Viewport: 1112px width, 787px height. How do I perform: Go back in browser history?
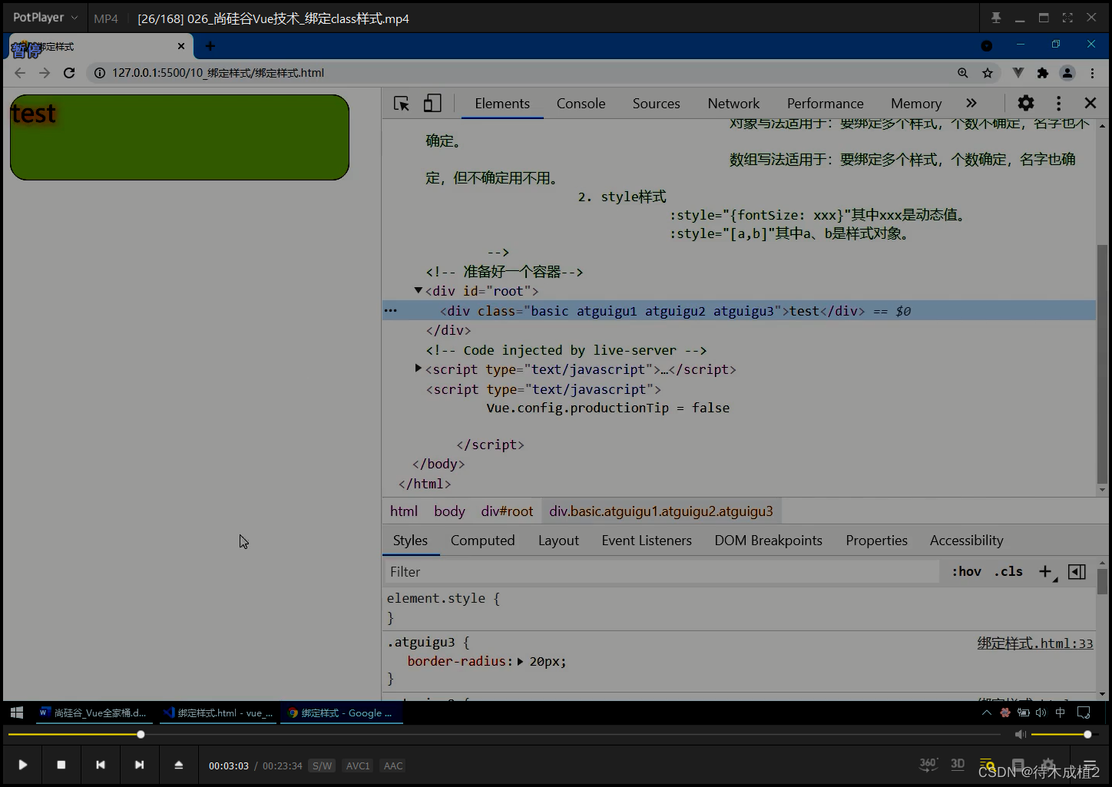tap(20, 73)
